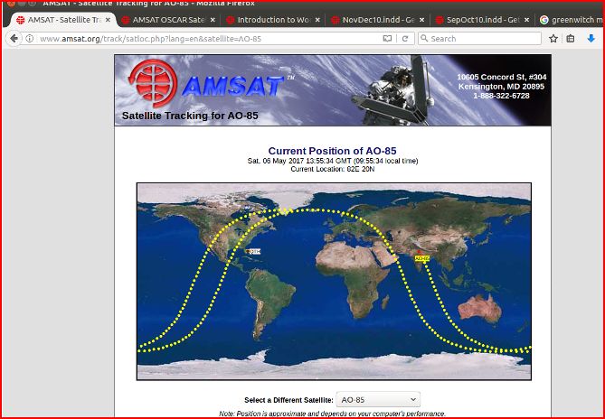Switch to the AMSAT OSCAR Satellite tab

(x=168, y=20)
